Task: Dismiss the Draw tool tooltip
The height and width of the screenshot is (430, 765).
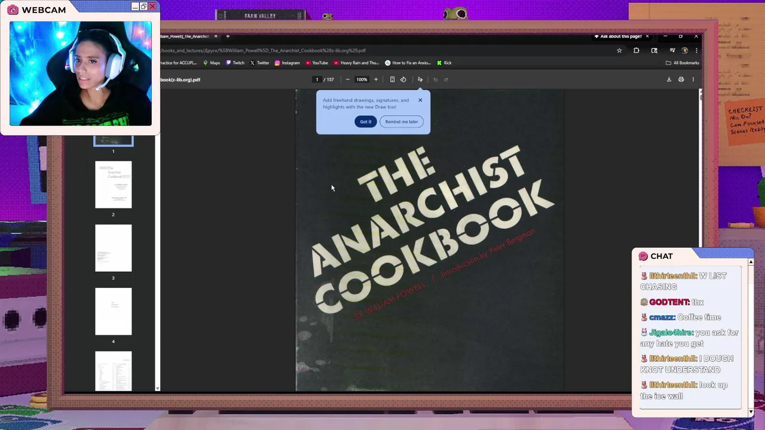Action: coord(420,100)
